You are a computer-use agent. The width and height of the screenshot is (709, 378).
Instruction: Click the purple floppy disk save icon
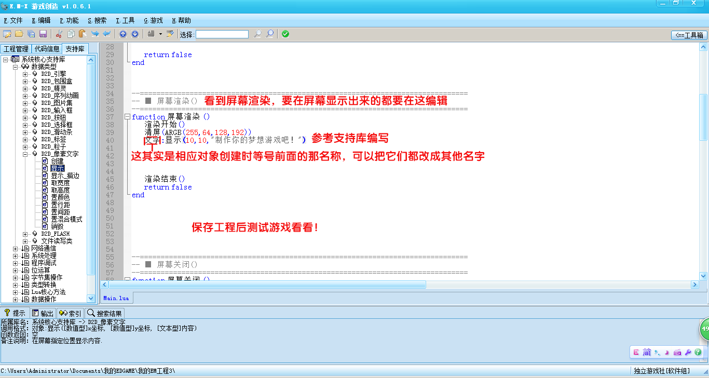point(43,34)
